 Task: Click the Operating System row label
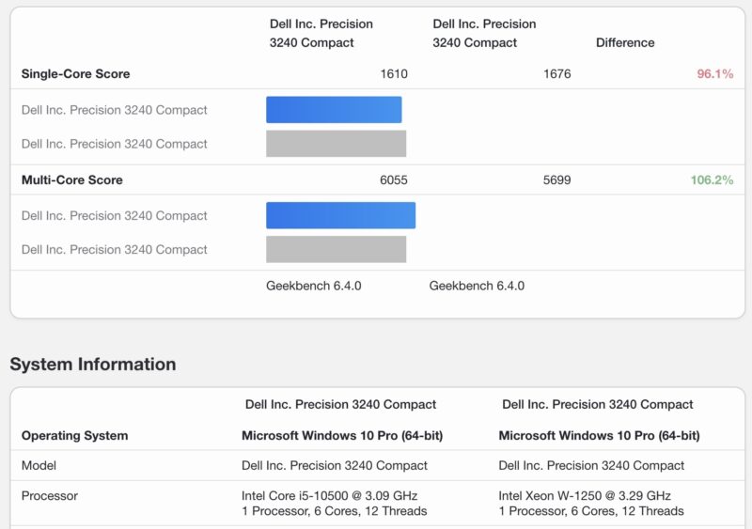75,435
